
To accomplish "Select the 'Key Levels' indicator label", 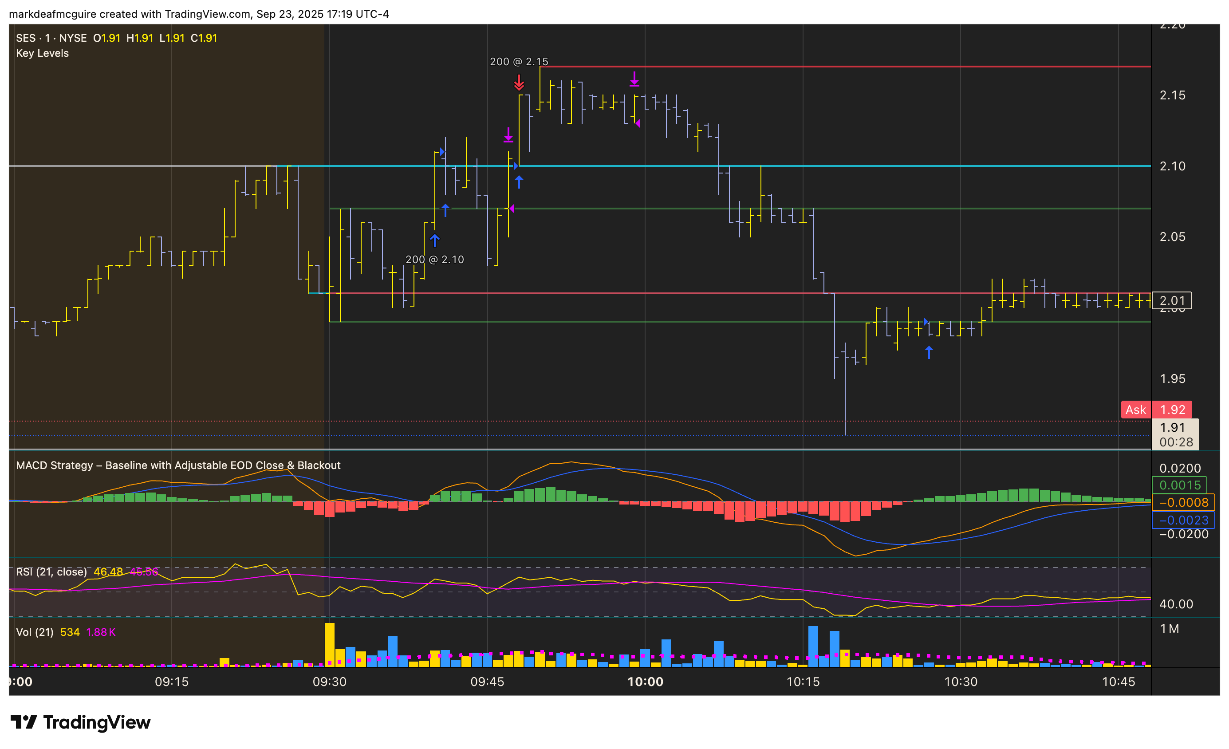I will point(43,53).
